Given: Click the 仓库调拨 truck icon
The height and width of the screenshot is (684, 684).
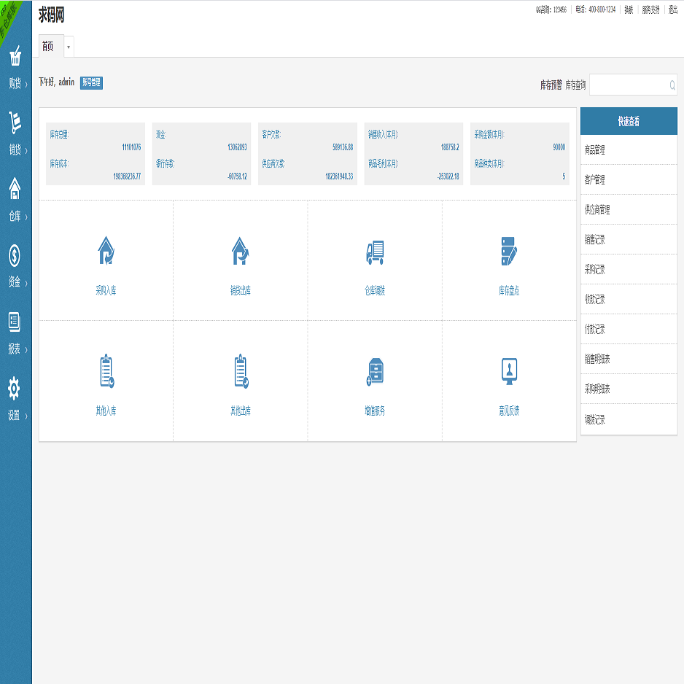Looking at the screenshot, I should pyautogui.click(x=375, y=252).
